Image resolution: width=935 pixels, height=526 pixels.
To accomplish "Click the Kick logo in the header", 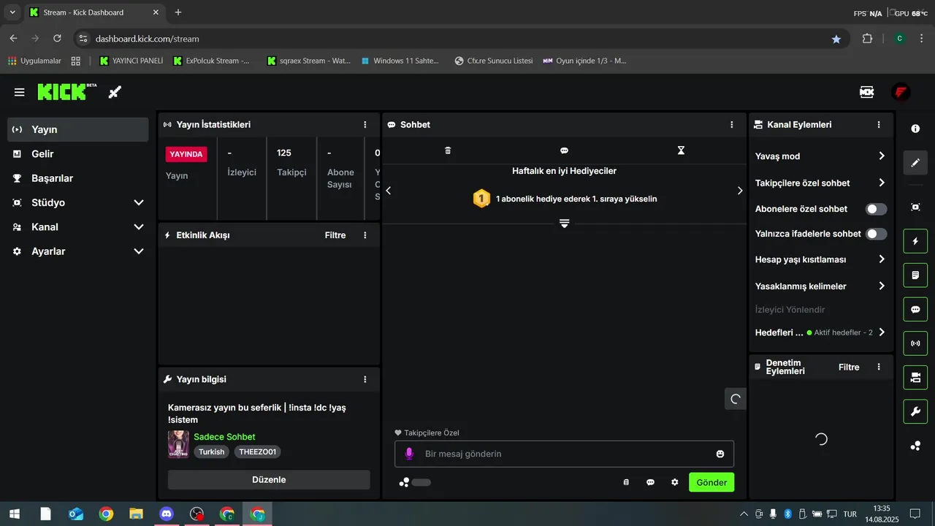I will pos(67,92).
